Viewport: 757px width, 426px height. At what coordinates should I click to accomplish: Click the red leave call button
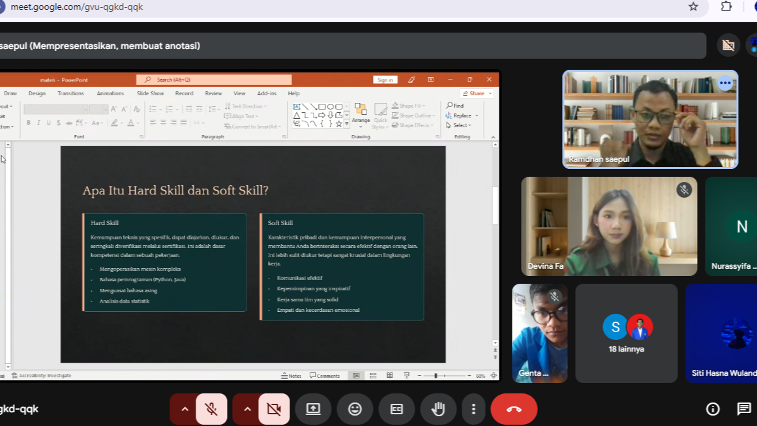pyautogui.click(x=514, y=409)
